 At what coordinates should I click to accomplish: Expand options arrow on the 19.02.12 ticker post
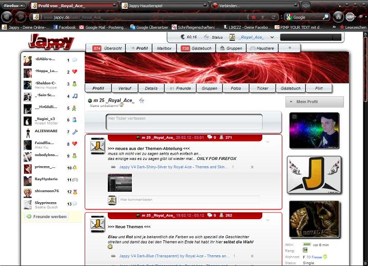pyautogui.click(x=267, y=220)
